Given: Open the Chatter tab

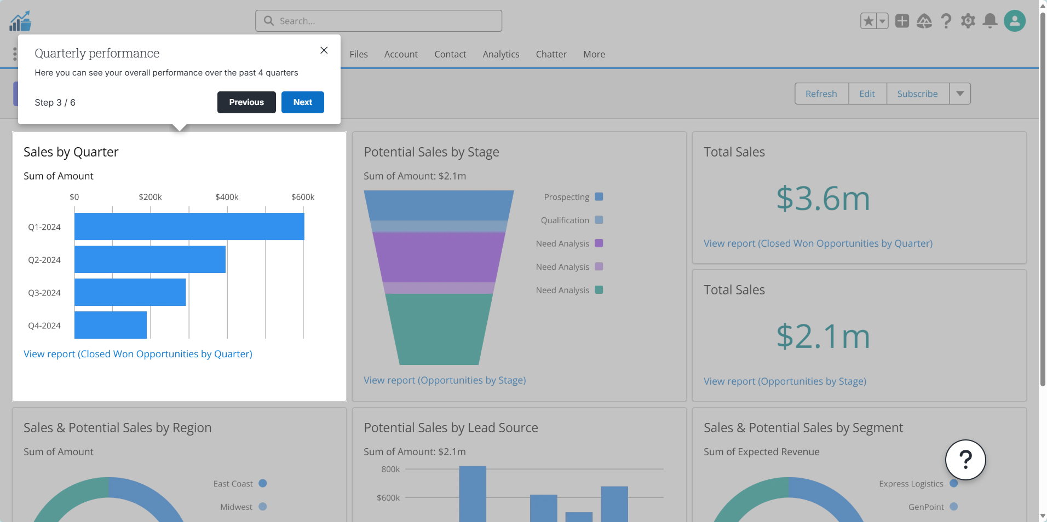Looking at the screenshot, I should point(551,54).
